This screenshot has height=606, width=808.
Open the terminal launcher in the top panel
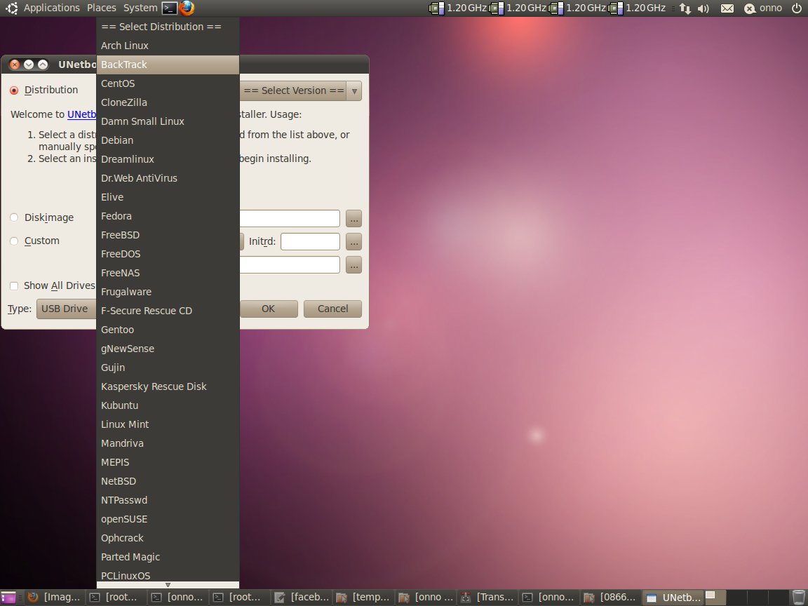(169, 8)
